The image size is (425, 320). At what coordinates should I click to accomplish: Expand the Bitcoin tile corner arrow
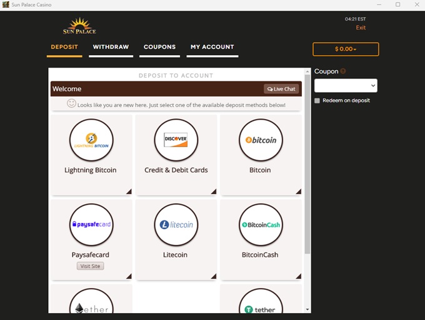(298, 192)
